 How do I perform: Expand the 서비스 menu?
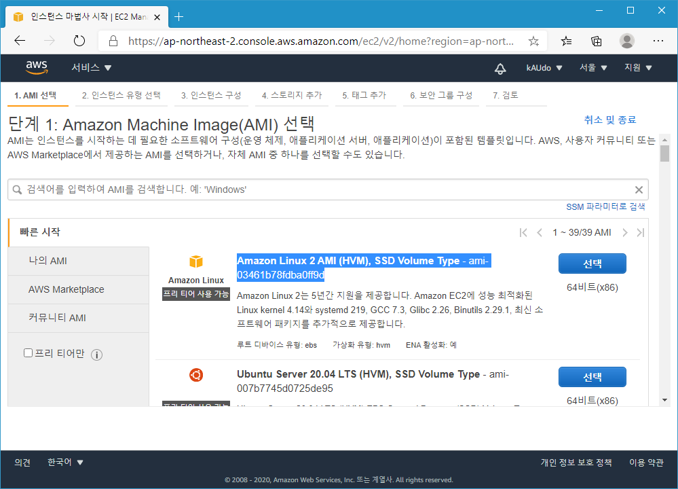[91, 67]
